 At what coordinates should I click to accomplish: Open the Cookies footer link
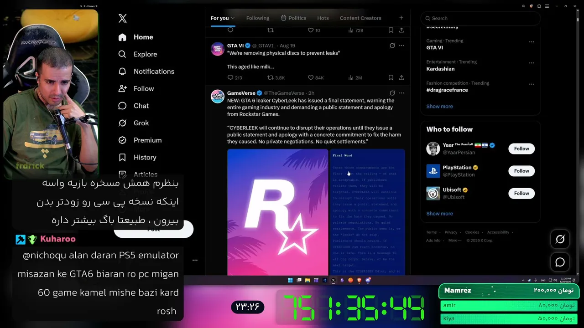(x=472, y=232)
